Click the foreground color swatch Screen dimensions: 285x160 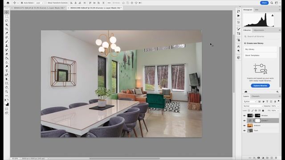6,103
